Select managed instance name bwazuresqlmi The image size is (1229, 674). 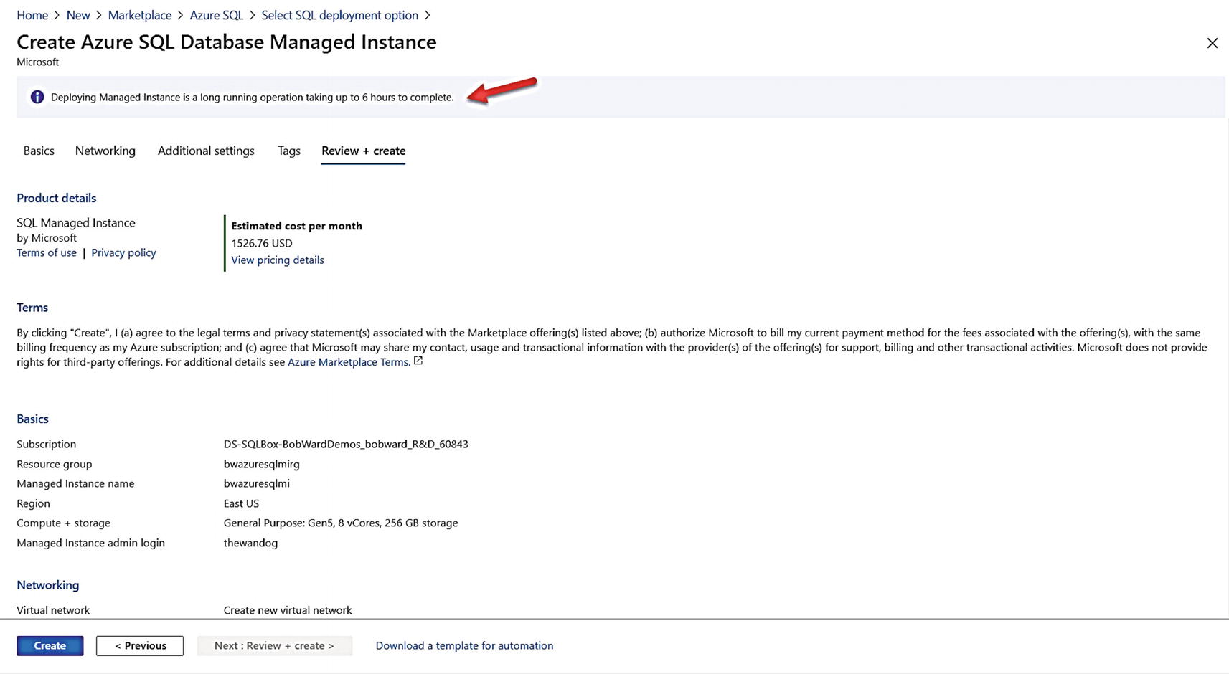coord(257,483)
